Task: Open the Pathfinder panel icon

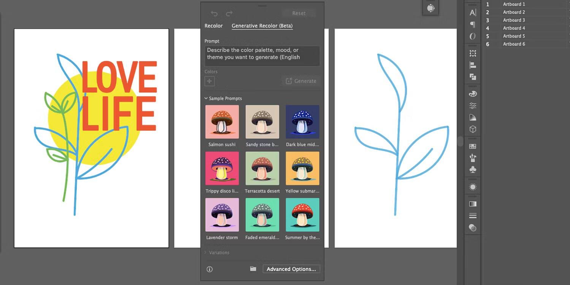Action: 472,77
